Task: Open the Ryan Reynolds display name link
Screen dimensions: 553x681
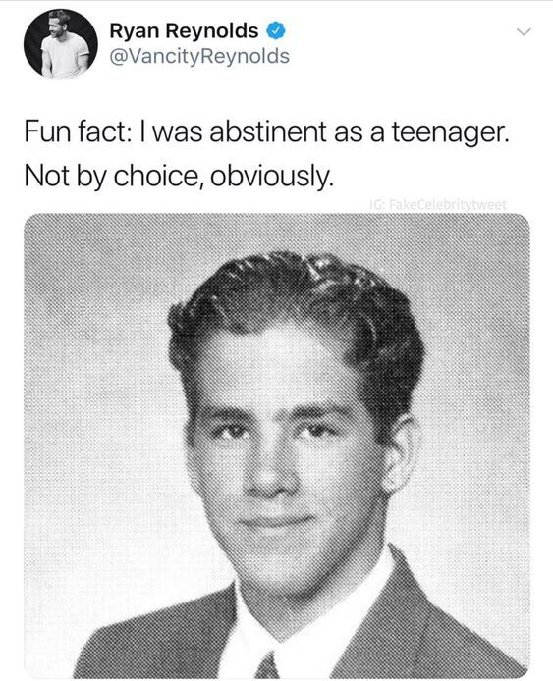Action: 184,31
